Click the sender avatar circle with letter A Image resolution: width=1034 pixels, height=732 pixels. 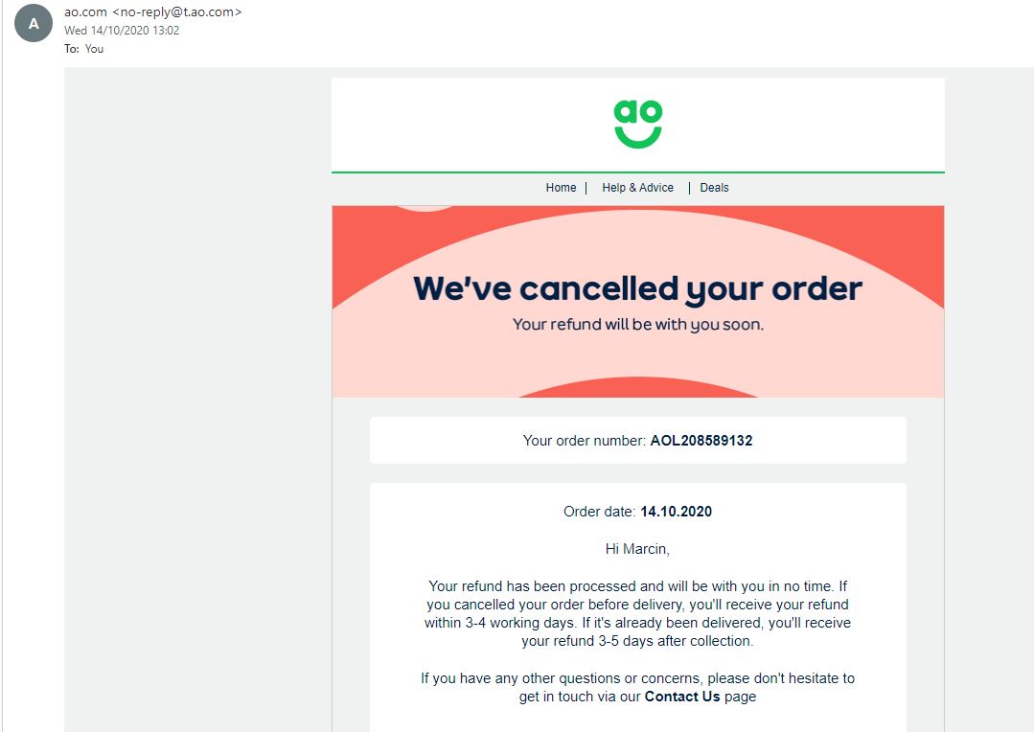[x=34, y=23]
